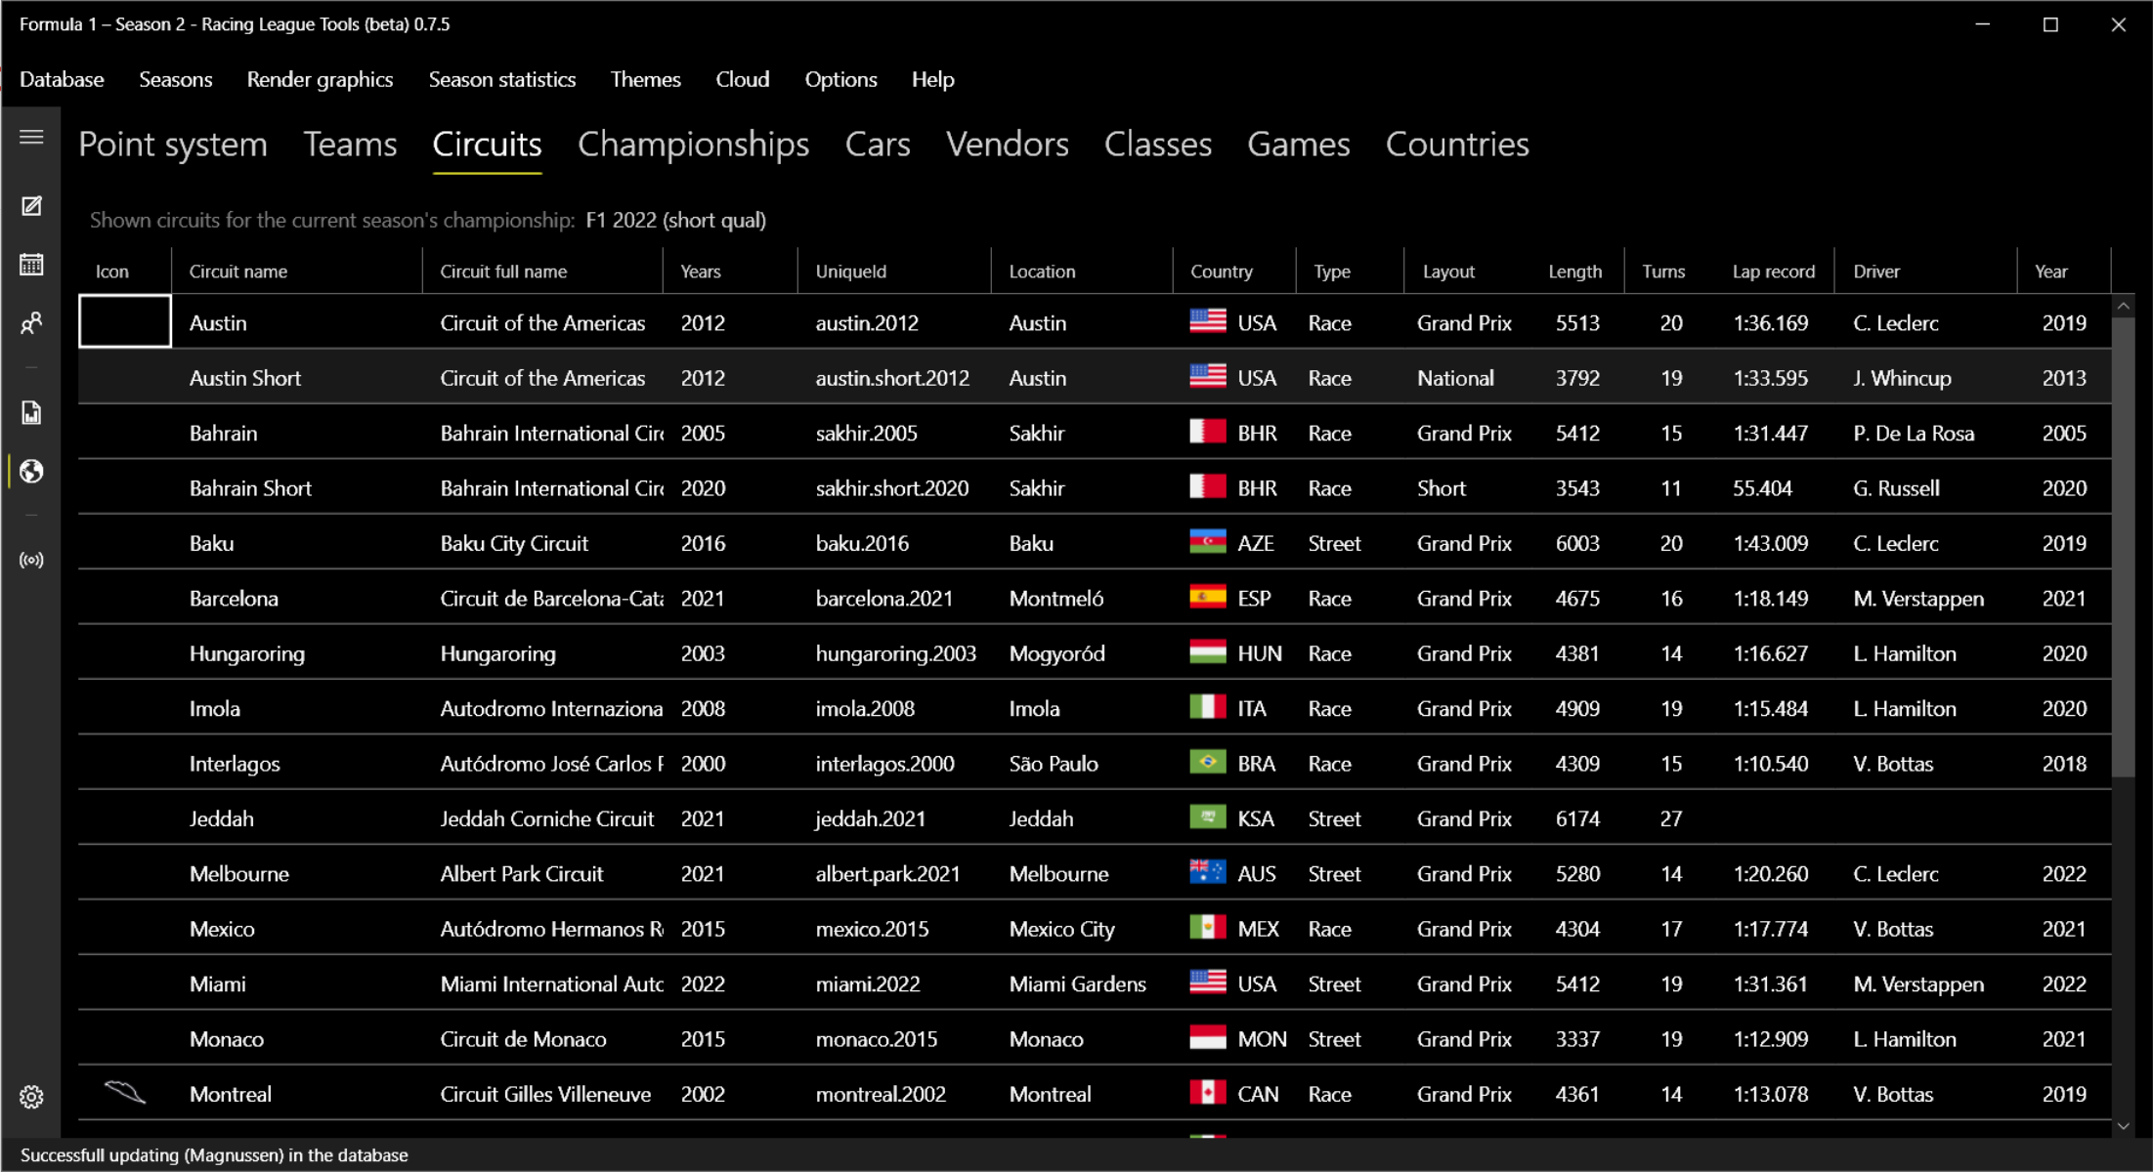The image size is (2153, 1172).
Task: Open the Render graphics menu
Action: (x=320, y=79)
